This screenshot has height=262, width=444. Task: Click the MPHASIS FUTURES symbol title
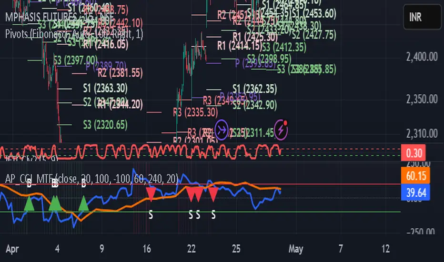(60, 17)
